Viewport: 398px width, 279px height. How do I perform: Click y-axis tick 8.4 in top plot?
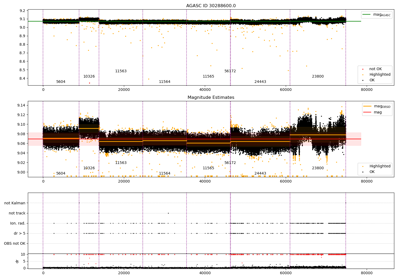click(x=23, y=78)
